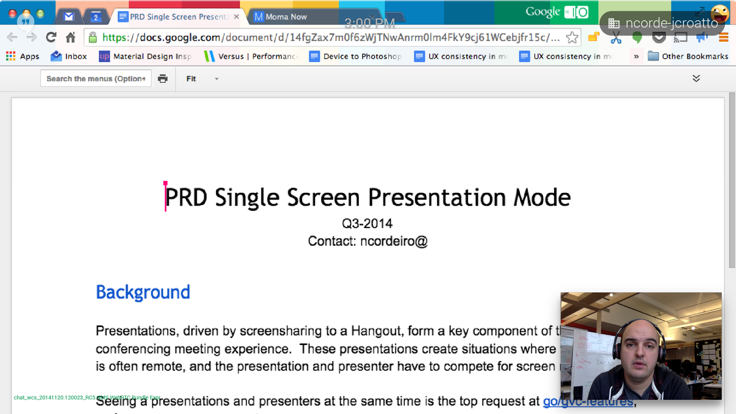Show more bookmarks with the overflow chevron
Viewport: 736px width, 414px height.
[x=636, y=57]
